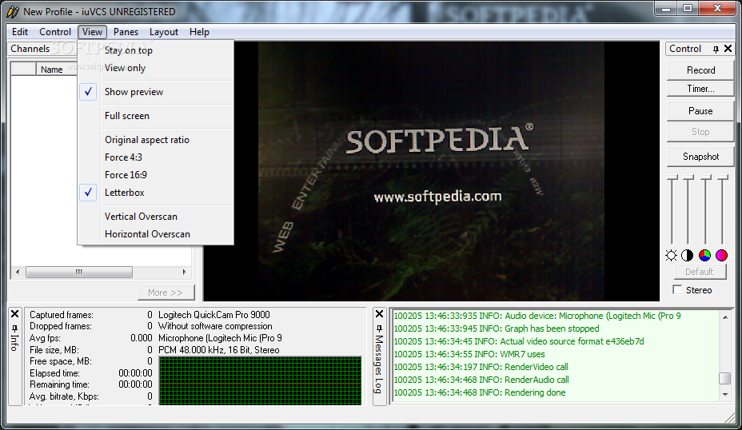Close the Info pane
This screenshot has width=742, height=430.
coord(14,314)
